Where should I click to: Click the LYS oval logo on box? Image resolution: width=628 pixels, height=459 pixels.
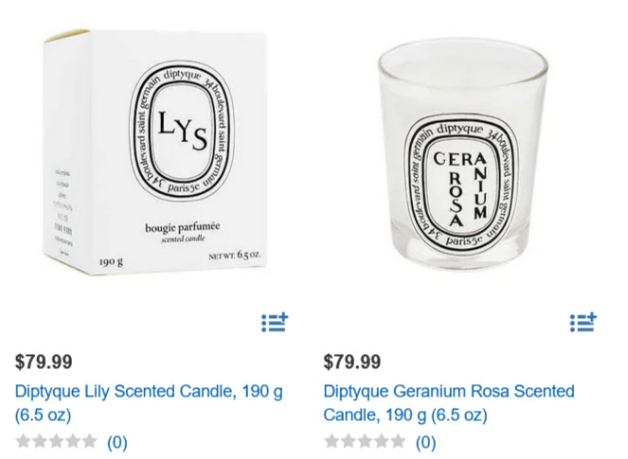click(182, 132)
